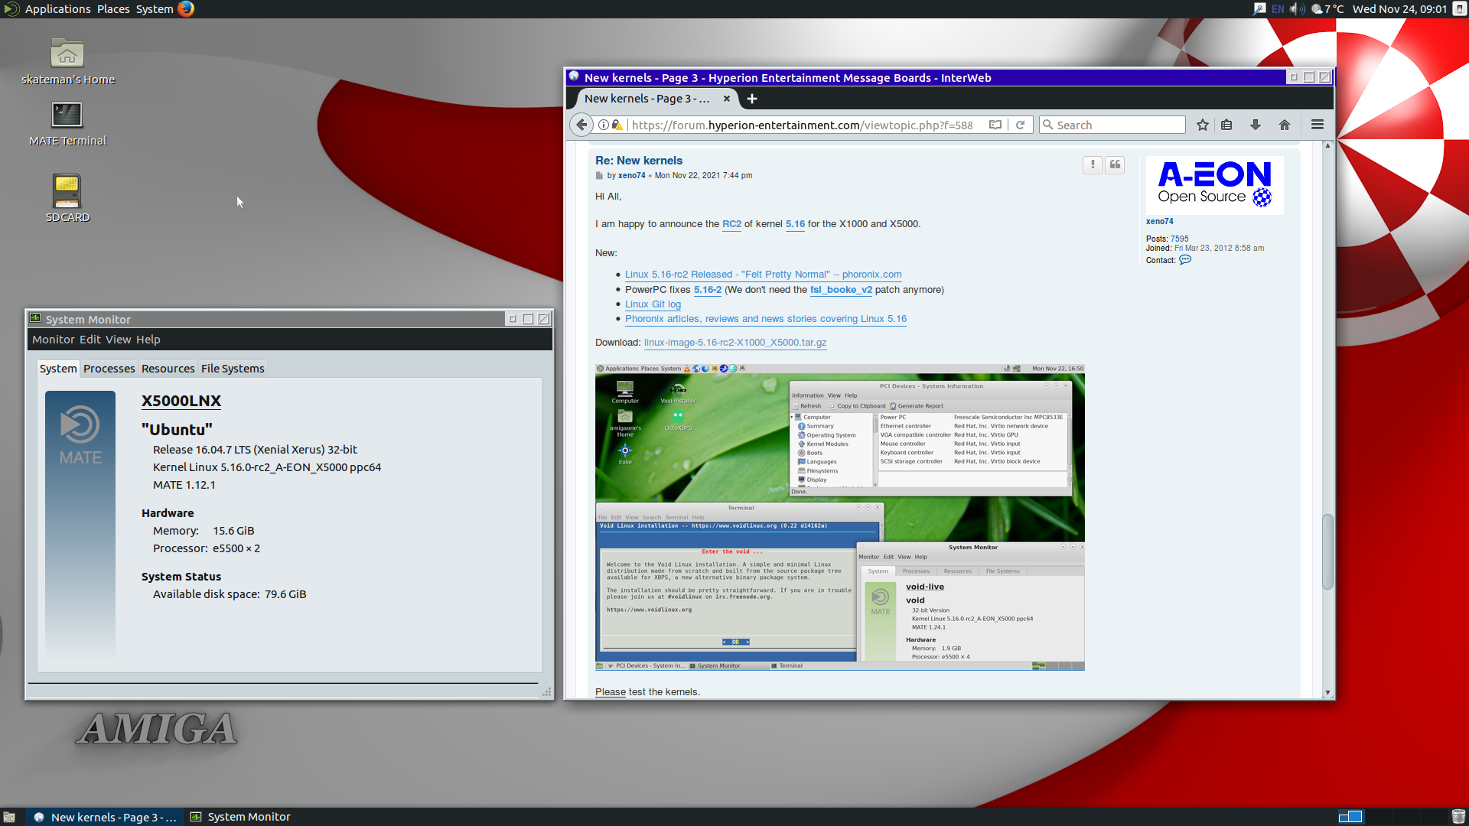Launch Firefox from the top panel icon
The height and width of the screenshot is (826, 1469).
click(x=186, y=9)
